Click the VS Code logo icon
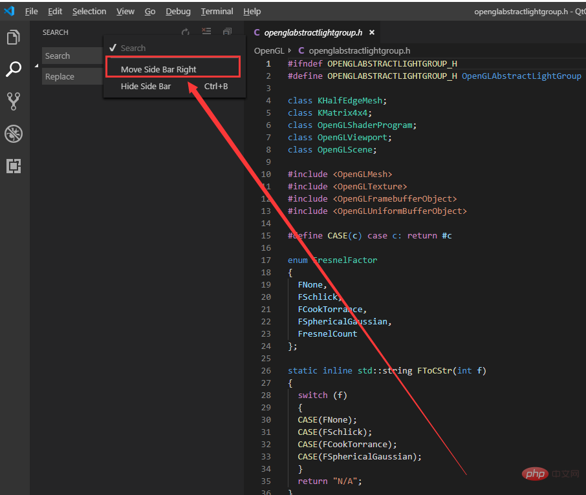This screenshot has height=495, width=586. [9, 11]
